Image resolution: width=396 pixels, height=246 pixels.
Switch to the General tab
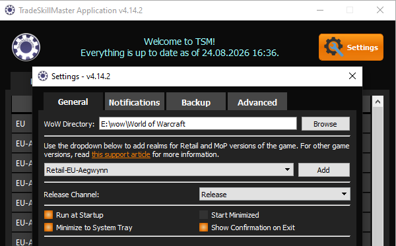tap(73, 102)
